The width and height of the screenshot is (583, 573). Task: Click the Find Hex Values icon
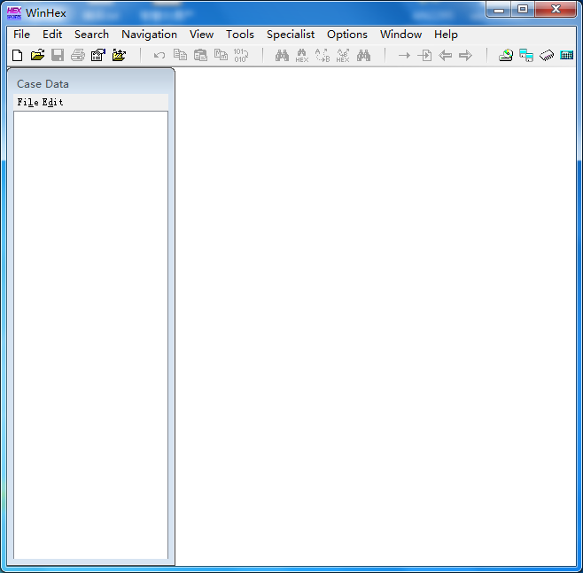click(302, 56)
